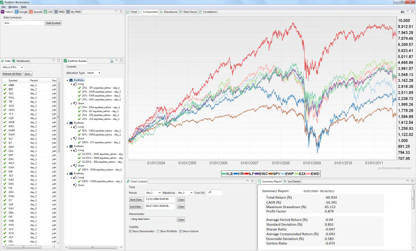
Task: Open the Data Viewer tab
Action: [188, 12]
